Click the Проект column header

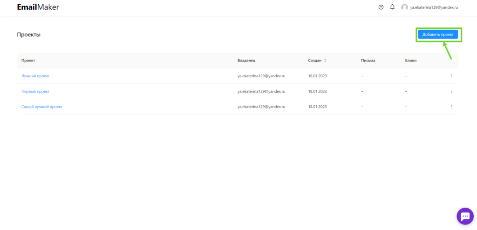(28, 61)
